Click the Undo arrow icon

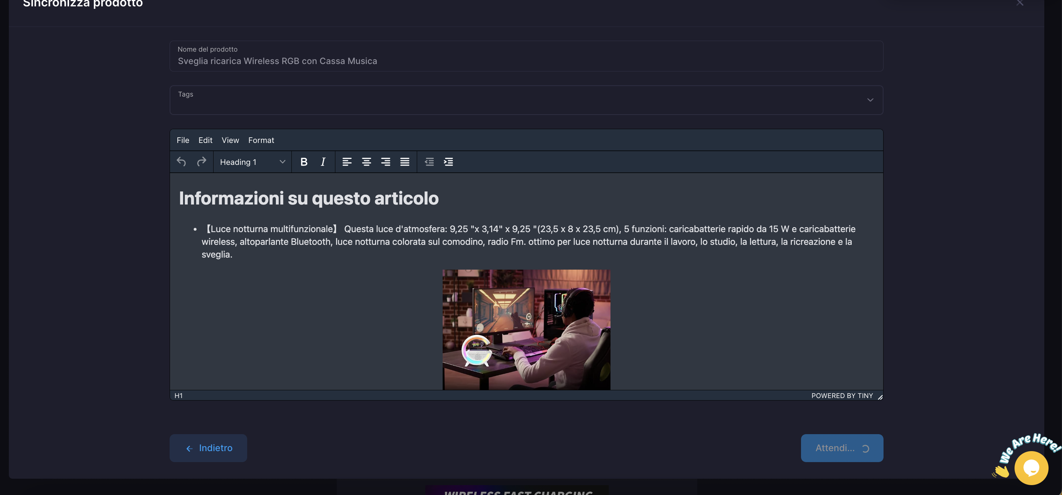(x=181, y=162)
